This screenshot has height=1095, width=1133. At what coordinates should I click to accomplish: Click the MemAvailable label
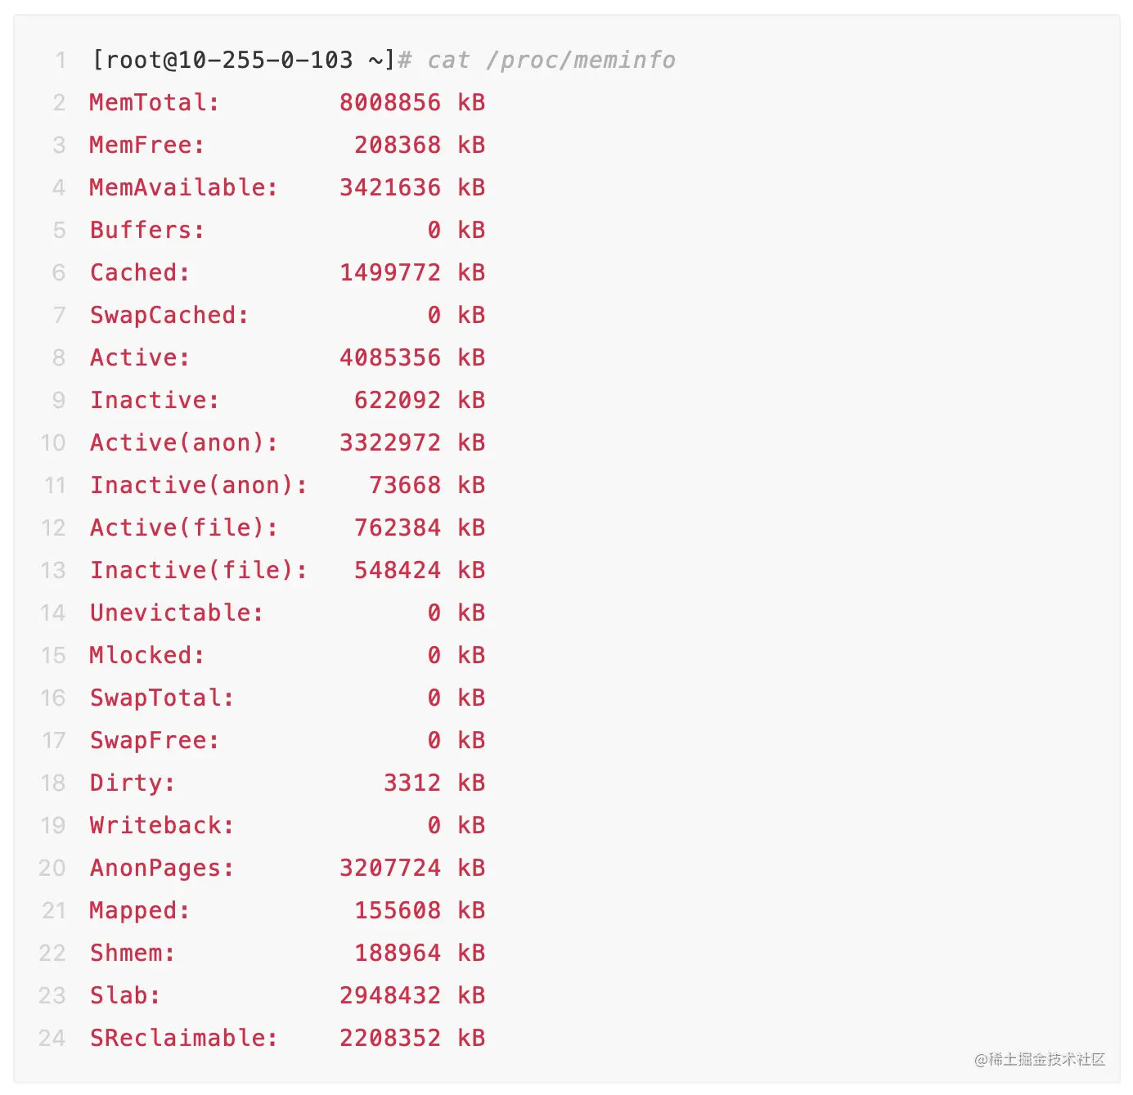coord(183,188)
